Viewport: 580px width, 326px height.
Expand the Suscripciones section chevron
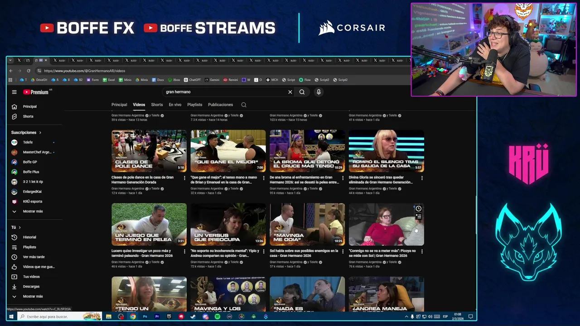(x=40, y=133)
